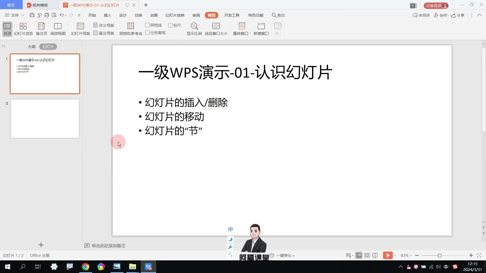Open the Outline (大纲) panel tab
The width and height of the screenshot is (486, 273).
tap(31, 47)
